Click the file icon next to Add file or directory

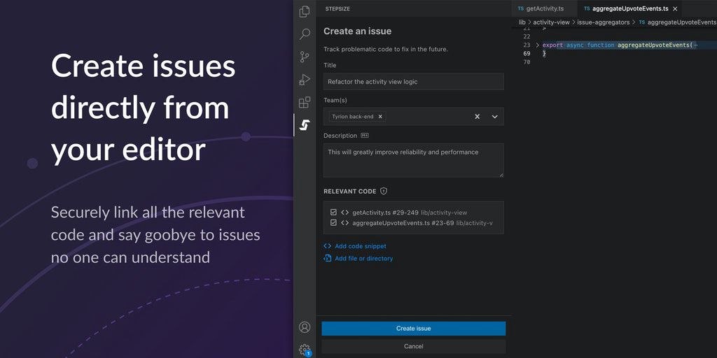328,259
